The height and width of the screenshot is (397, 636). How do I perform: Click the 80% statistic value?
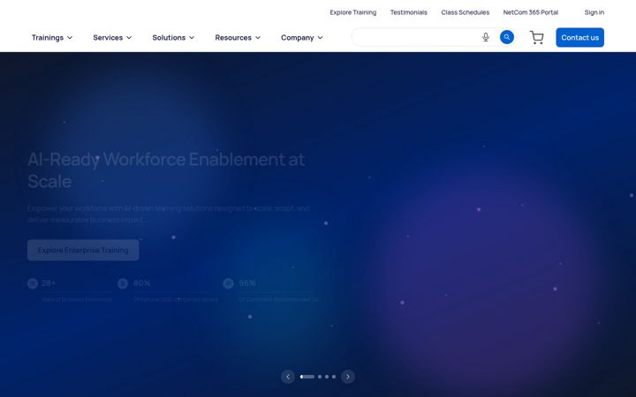tap(141, 283)
